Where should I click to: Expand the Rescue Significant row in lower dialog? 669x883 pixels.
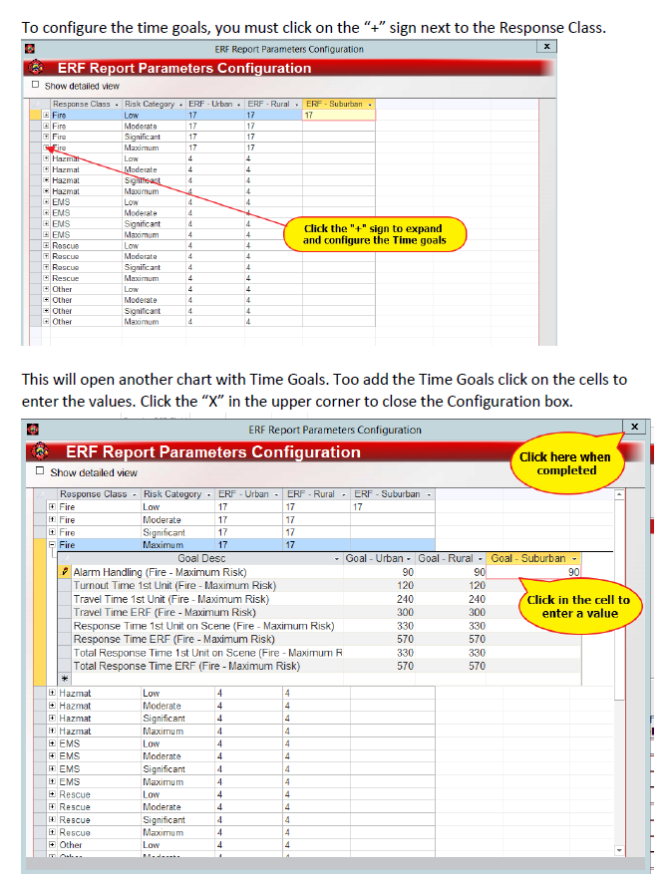click(52, 819)
